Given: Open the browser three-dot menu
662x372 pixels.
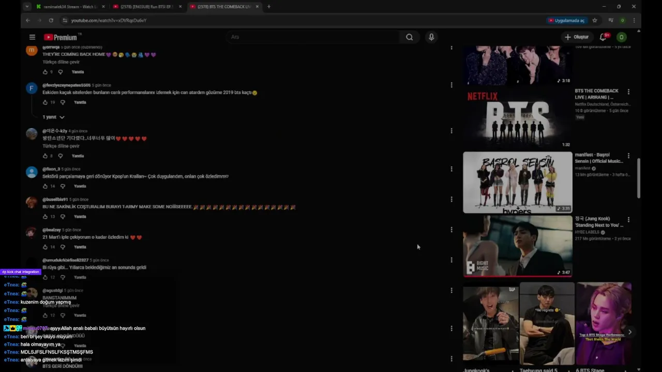Looking at the screenshot, I should tap(634, 20).
